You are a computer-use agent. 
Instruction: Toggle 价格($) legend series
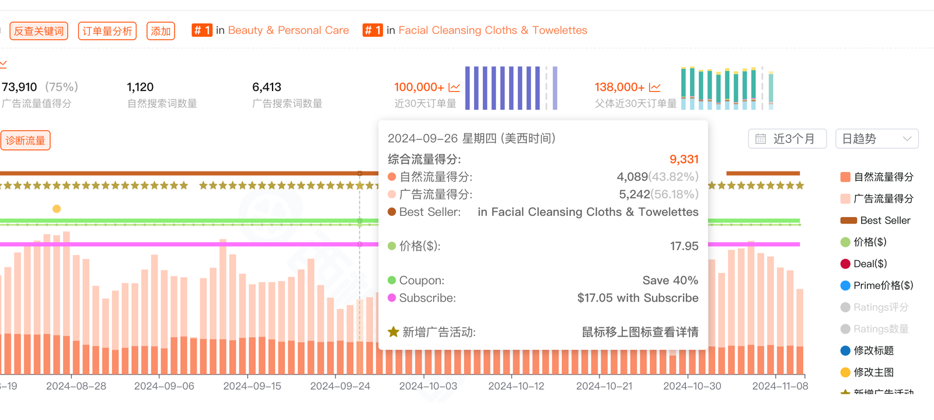(x=863, y=242)
